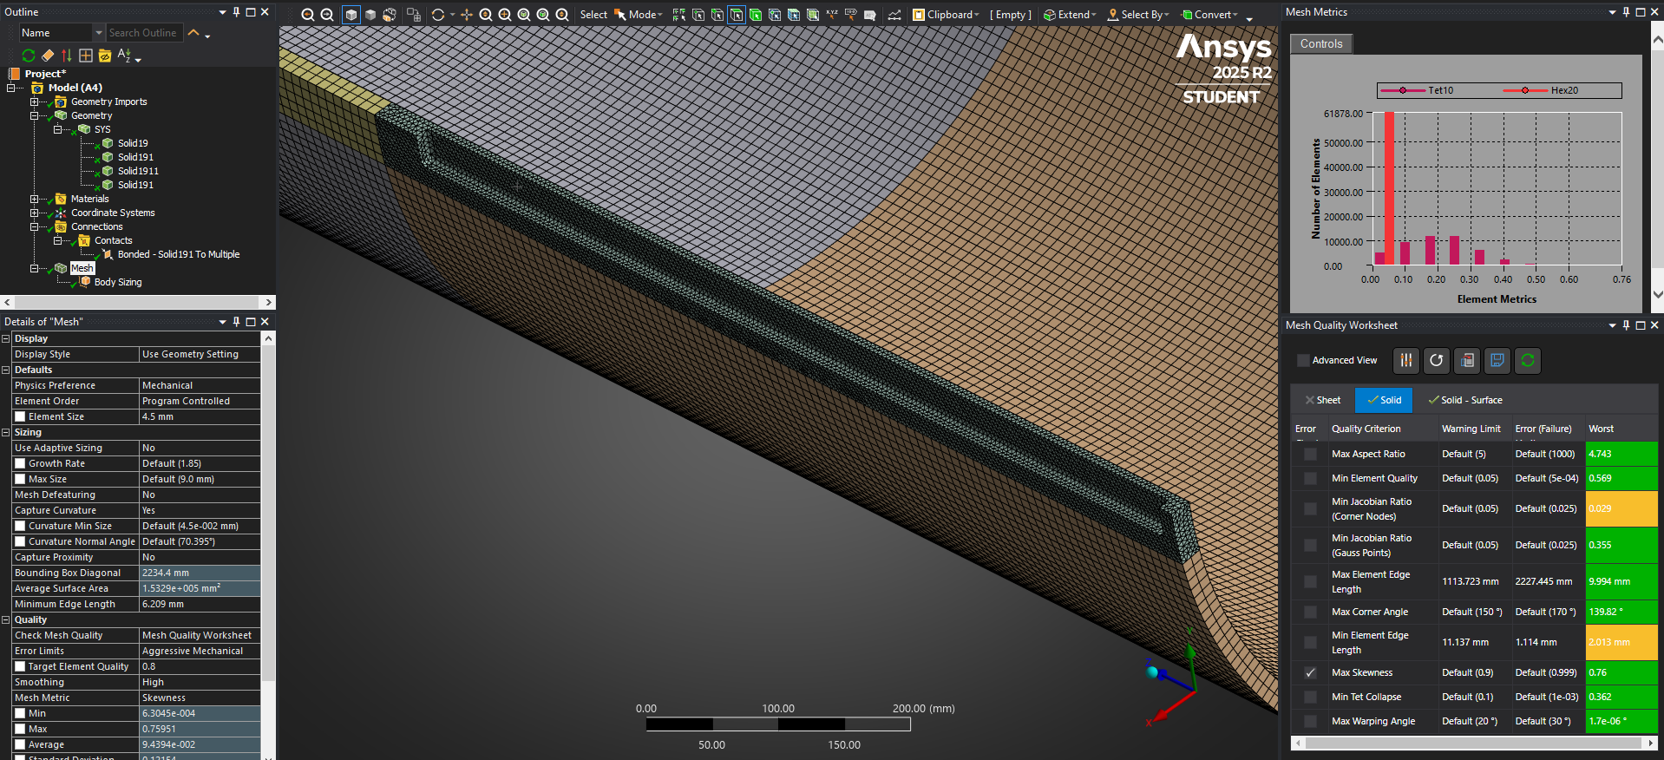Select the Rotate view tool
Viewport: 1664px width, 760px height.
point(438,15)
